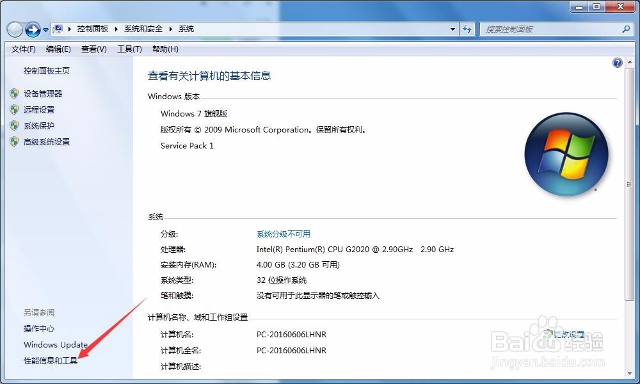Open 远程设置 link
This screenshot has width=640, height=384.
coord(39,109)
